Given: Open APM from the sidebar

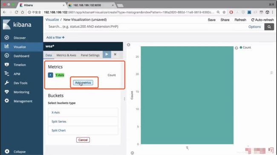Looking at the screenshot, I should [x=17, y=74].
